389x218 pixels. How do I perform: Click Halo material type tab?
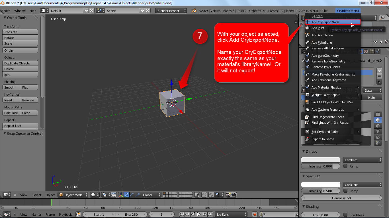click(372, 98)
